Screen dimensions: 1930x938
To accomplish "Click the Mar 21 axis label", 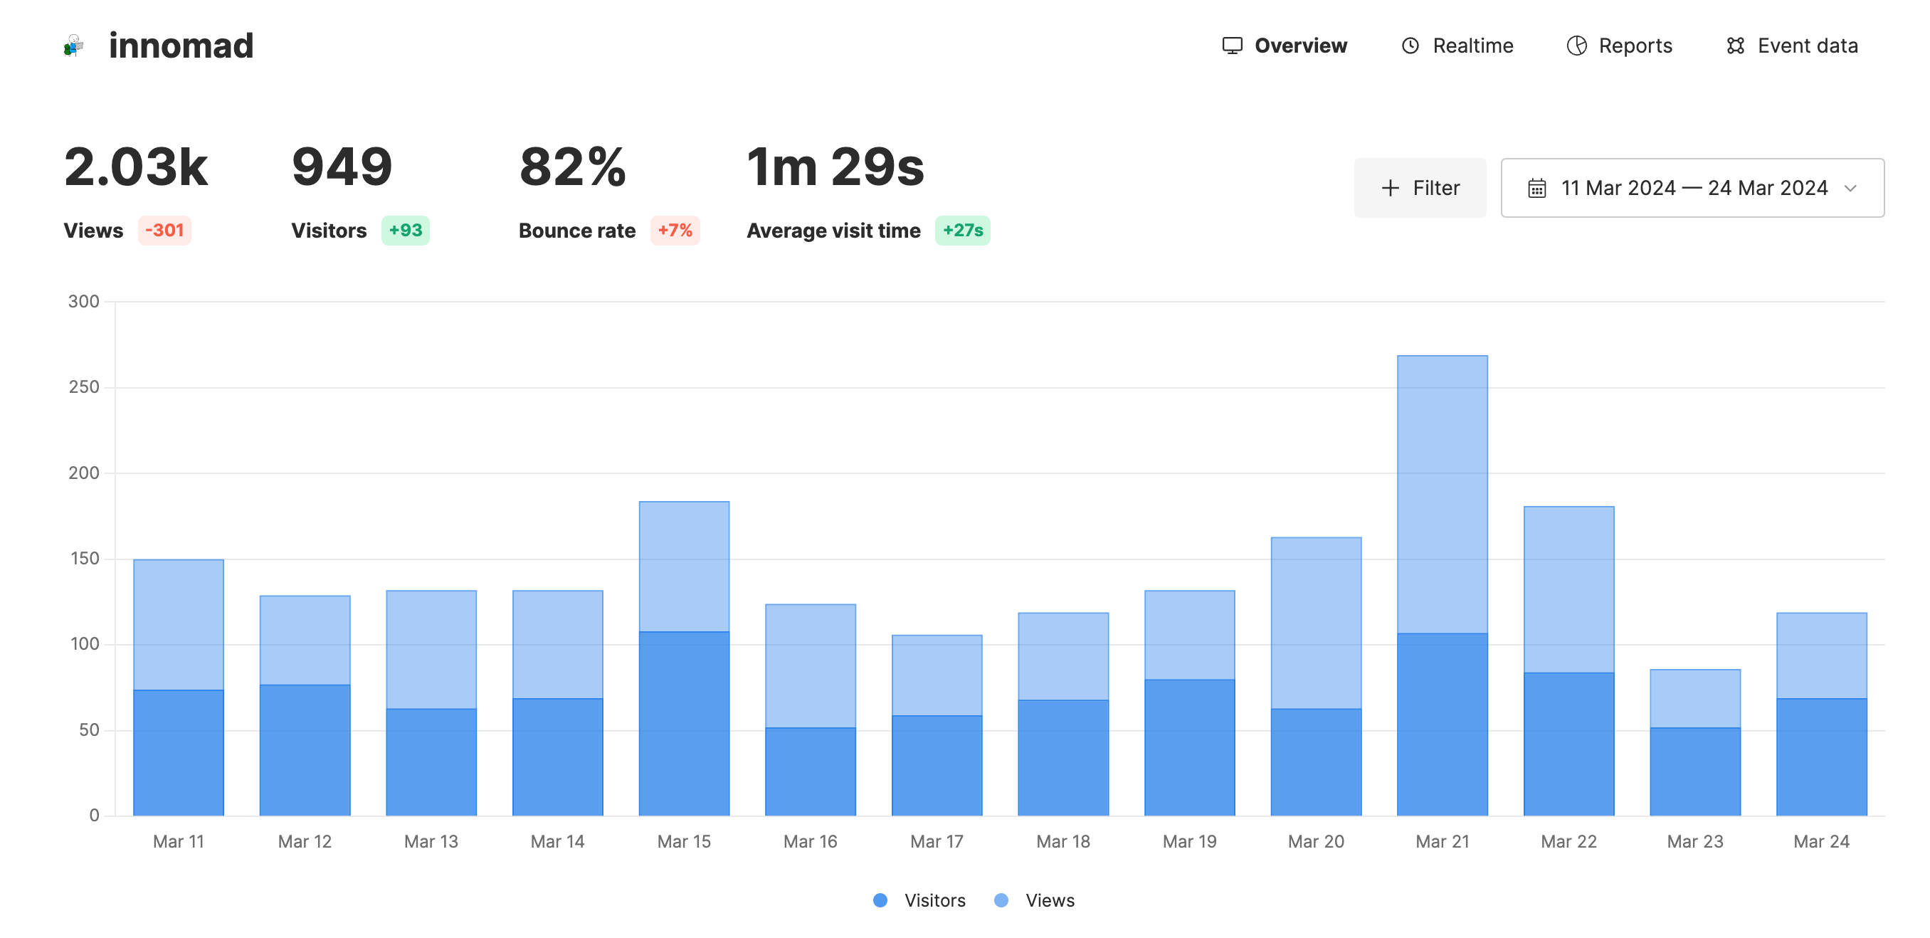I will tap(1443, 841).
